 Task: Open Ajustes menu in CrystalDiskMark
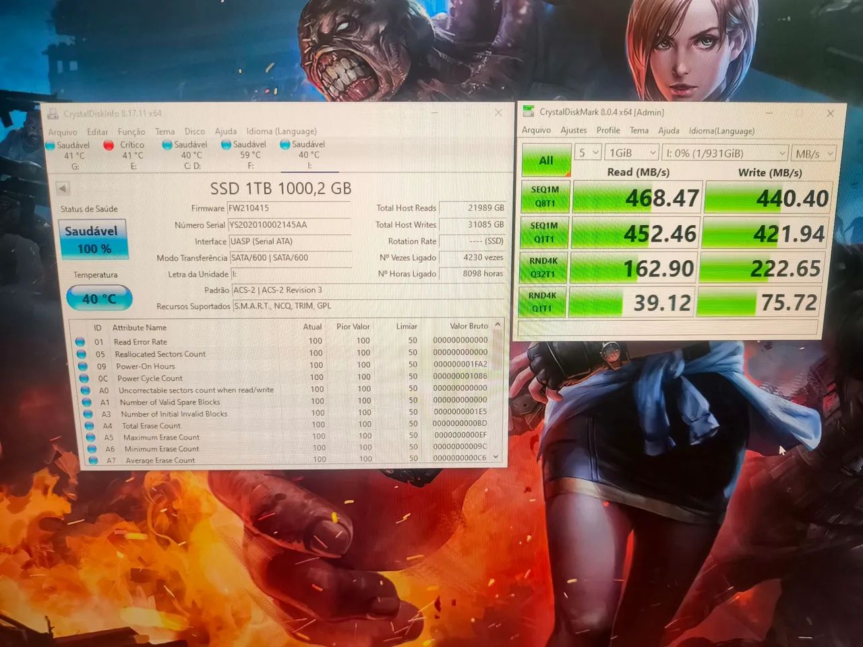click(x=574, y=130)
